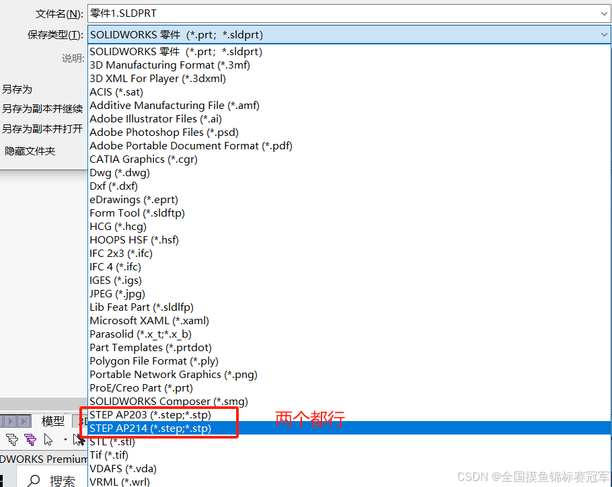Choose Parasolid (*.x_t;*.x_b)
This screenshot has height=487, width=612.
coord(349,334)
